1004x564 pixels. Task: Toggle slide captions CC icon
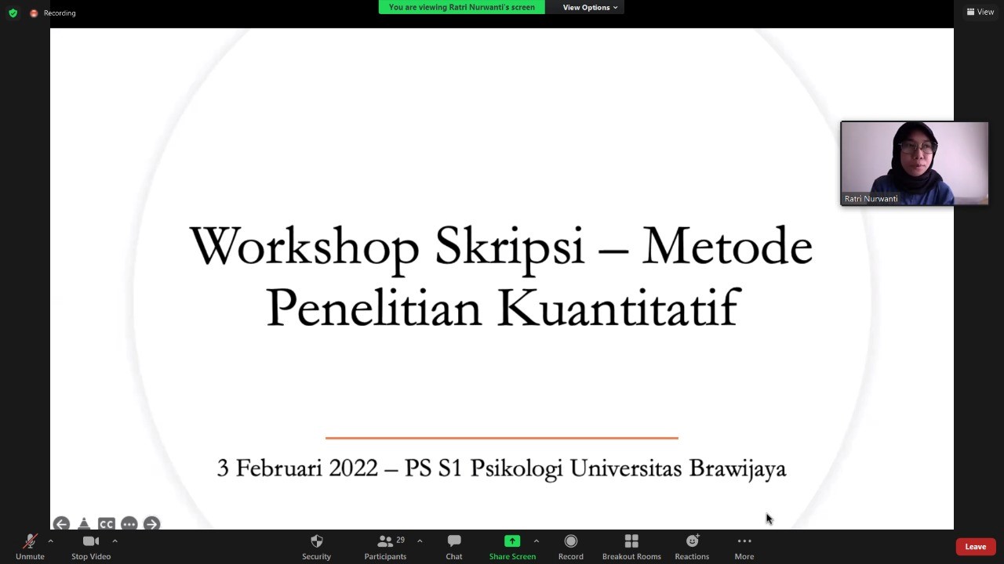(x=107, y=524)
